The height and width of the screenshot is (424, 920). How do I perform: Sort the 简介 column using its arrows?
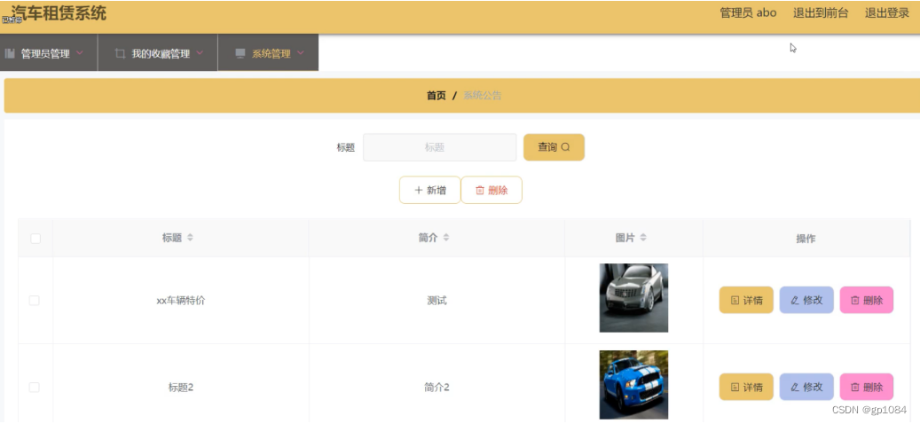pyautogui.click(x=446, y=238)
